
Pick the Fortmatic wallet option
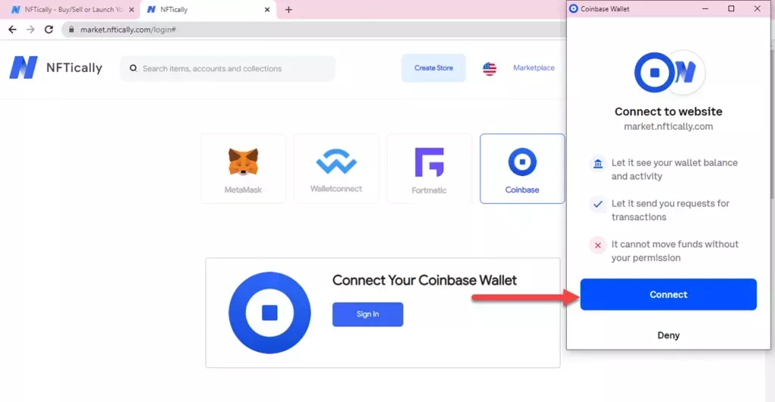coord(429,169)
